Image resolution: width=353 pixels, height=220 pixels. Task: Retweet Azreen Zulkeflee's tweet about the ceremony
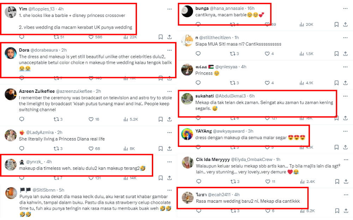coord(56,119)
